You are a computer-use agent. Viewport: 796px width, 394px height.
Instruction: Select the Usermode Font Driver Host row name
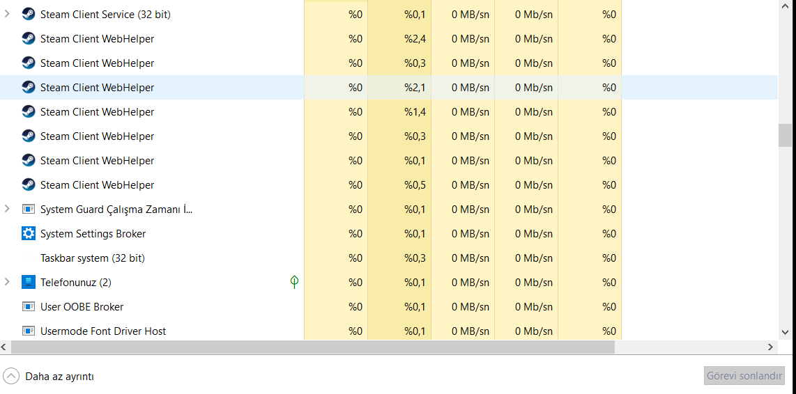point(103,331)
